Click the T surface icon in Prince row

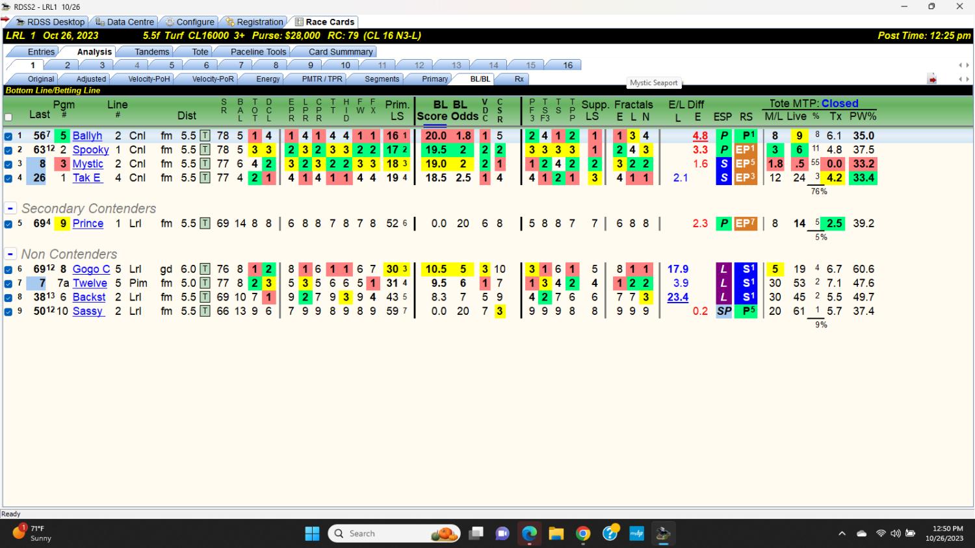(205, 223)
